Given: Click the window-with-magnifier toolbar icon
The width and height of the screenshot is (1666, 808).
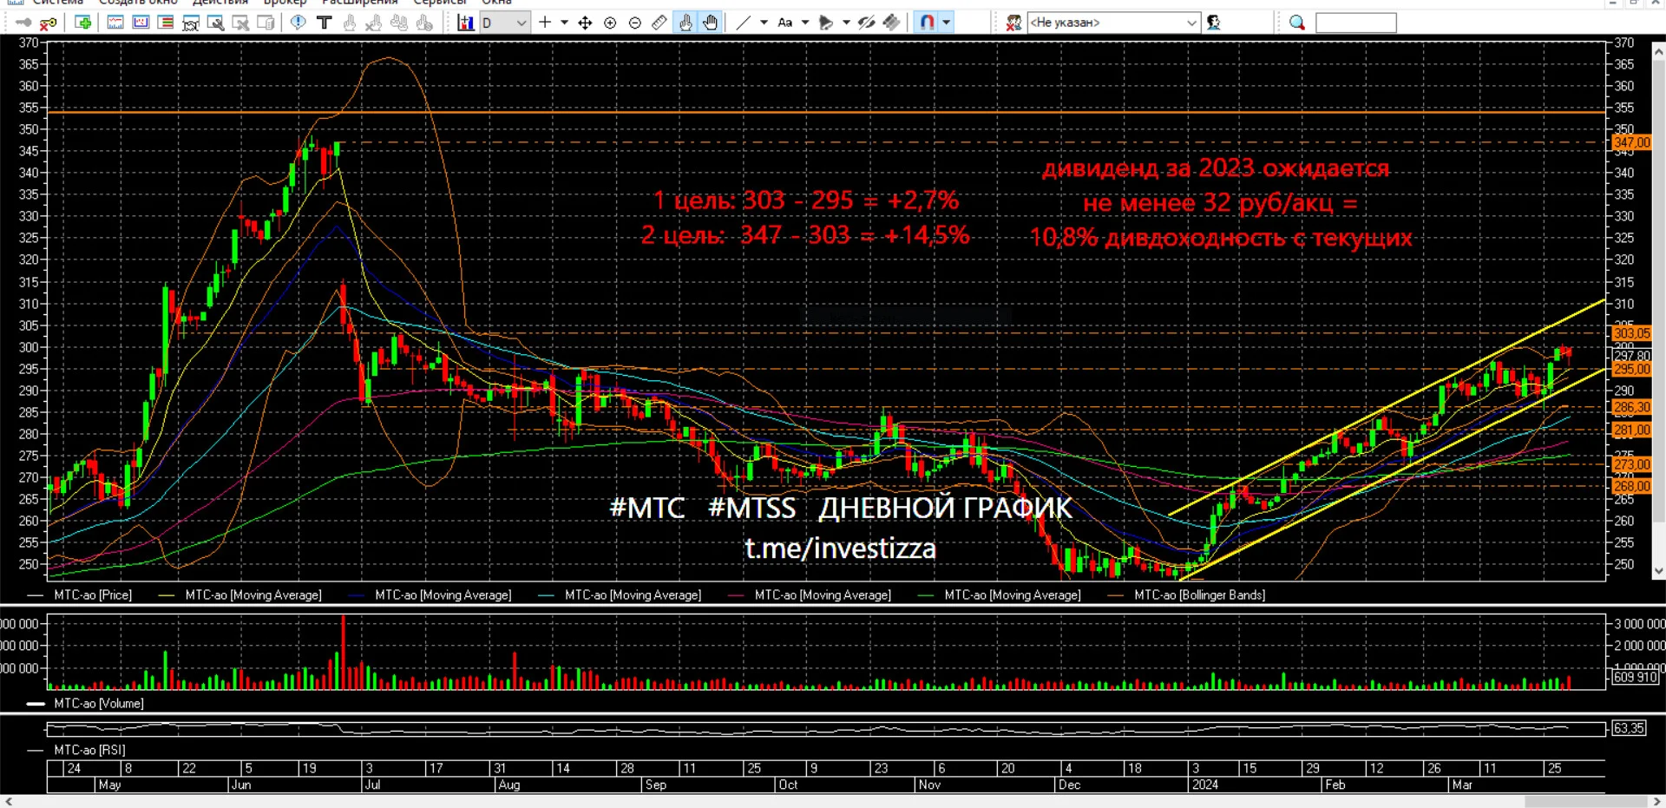Looking at the screenshot, I should click(x=216, y=23).
